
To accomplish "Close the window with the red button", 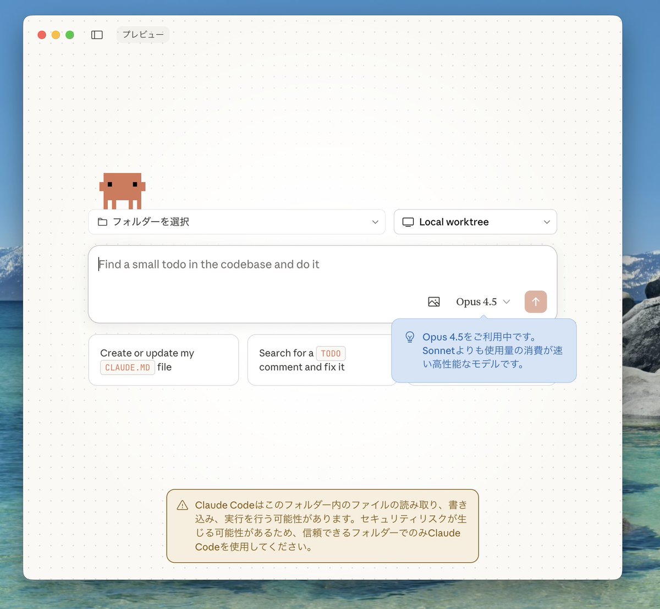I will coord(42,35).
